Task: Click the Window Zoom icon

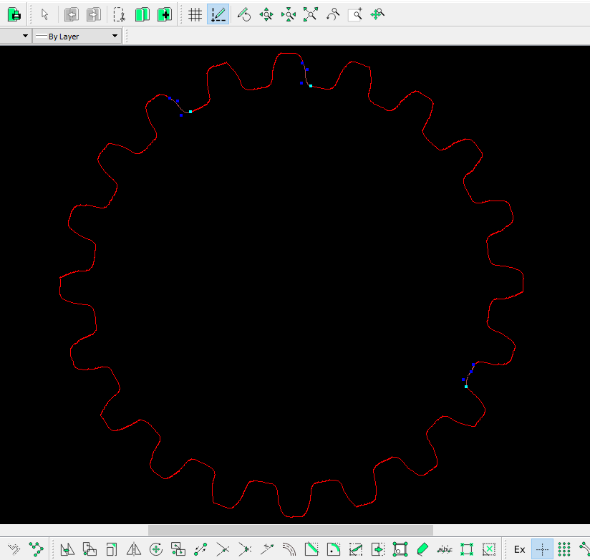Action: (355, 14)
